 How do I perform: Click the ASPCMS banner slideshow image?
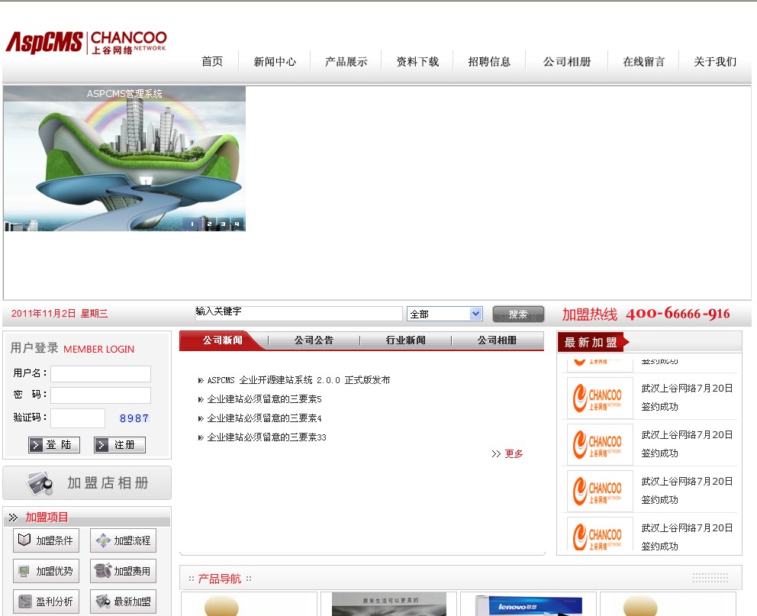tap(124, 159)
